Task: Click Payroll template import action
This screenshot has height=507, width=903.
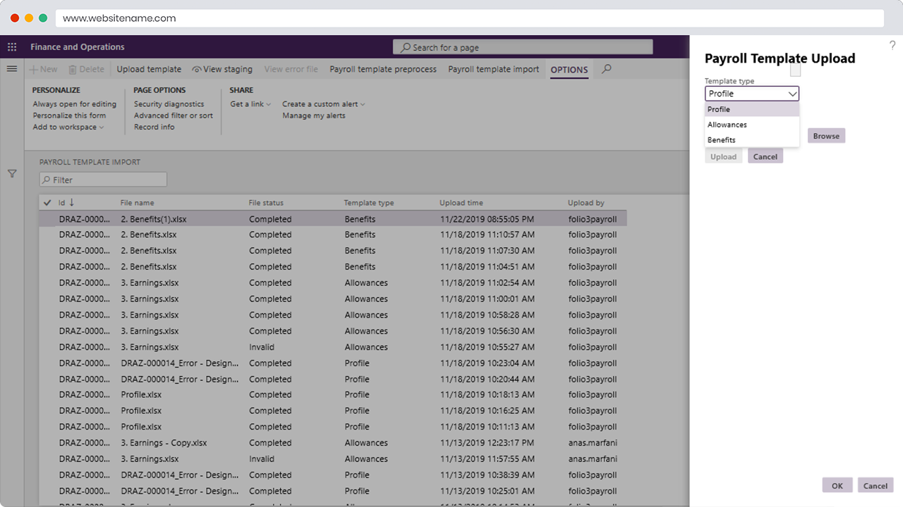Action: pyautogui.click(x=494, y=69)
